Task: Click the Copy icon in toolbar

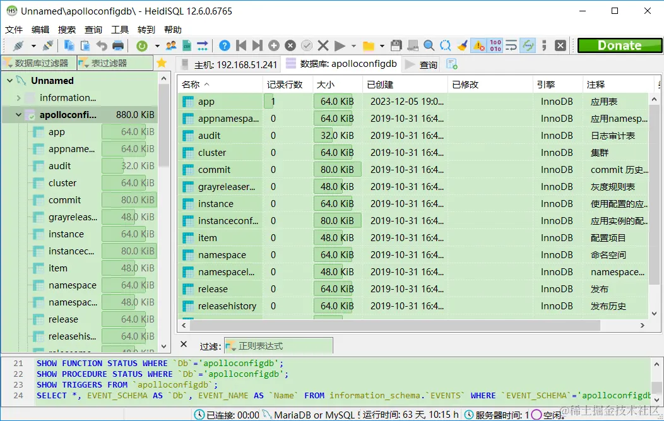Action: [x=69, y=45]
